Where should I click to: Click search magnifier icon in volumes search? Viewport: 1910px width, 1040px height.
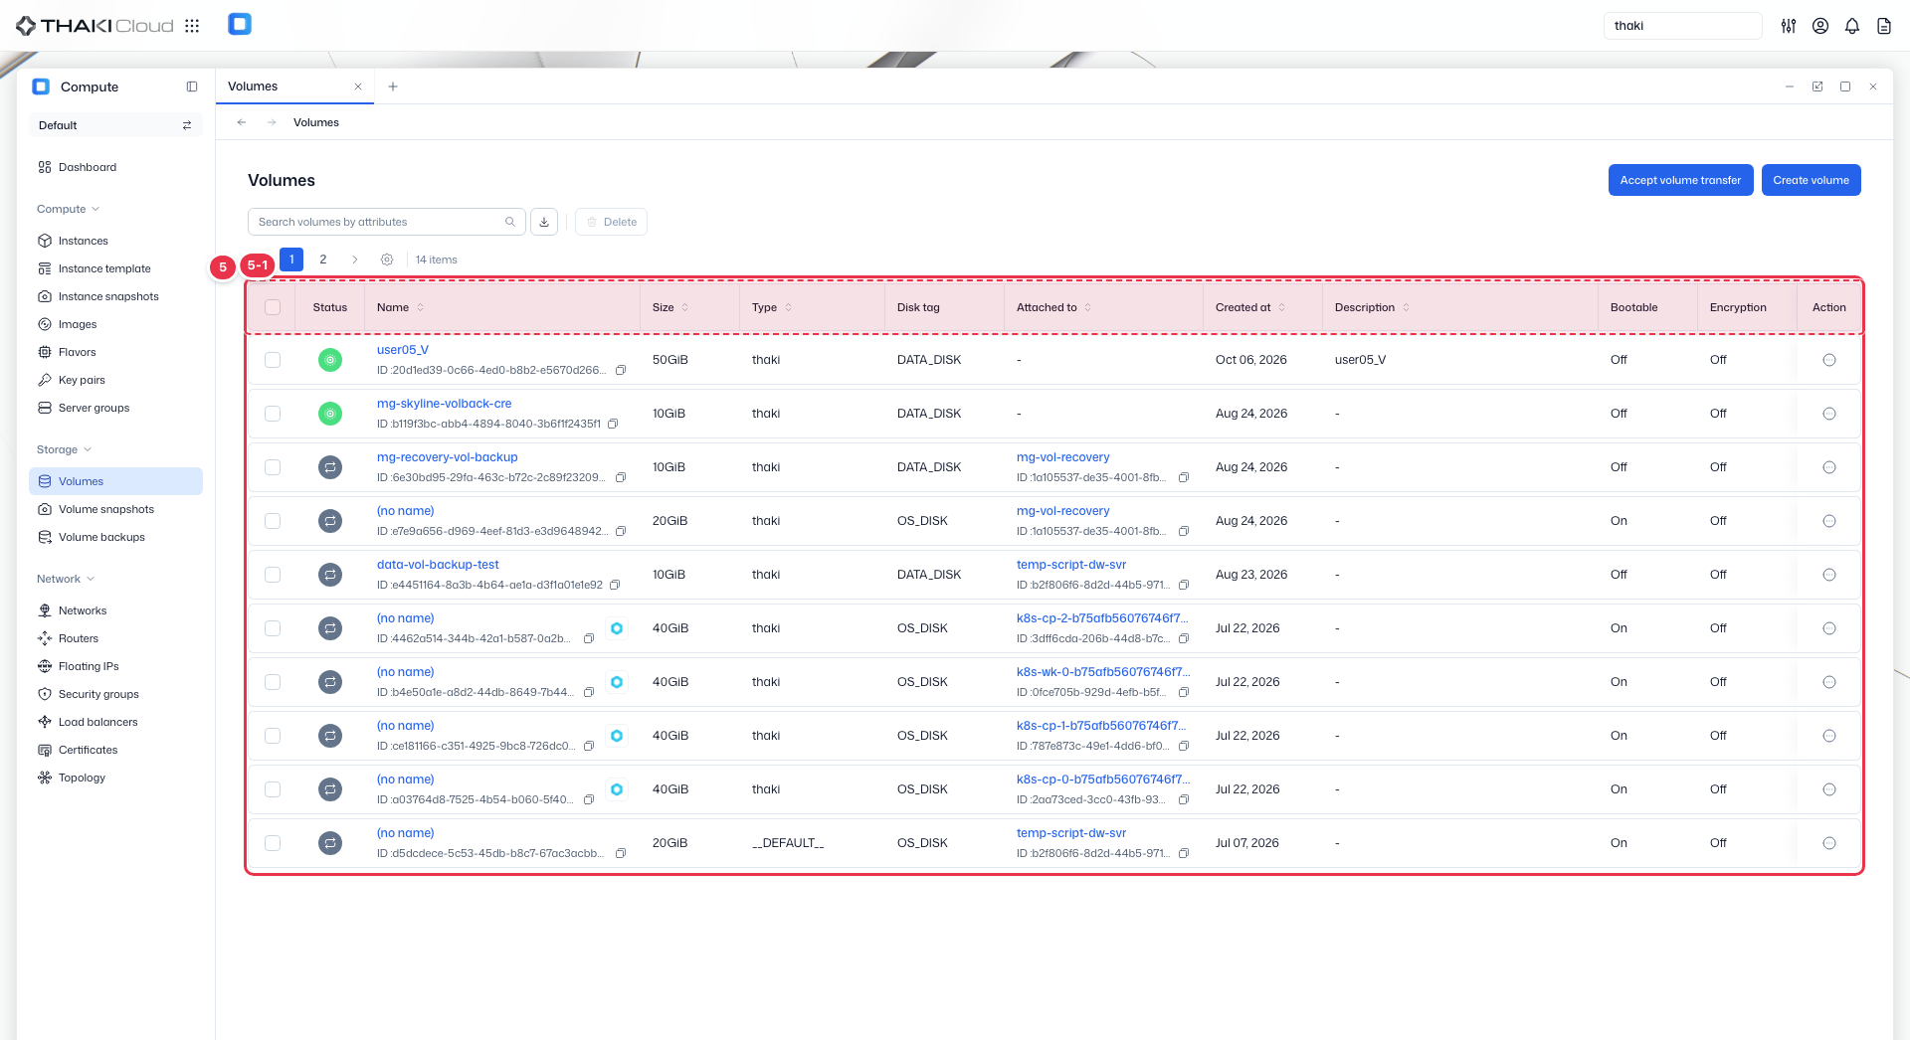click(510, 222)
